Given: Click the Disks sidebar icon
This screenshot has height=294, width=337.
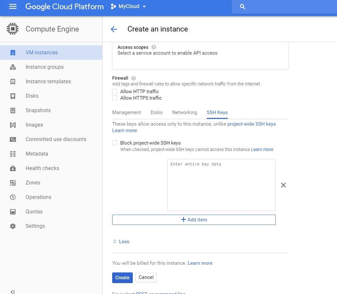Looking at the screenshot, I should [13, 96].
